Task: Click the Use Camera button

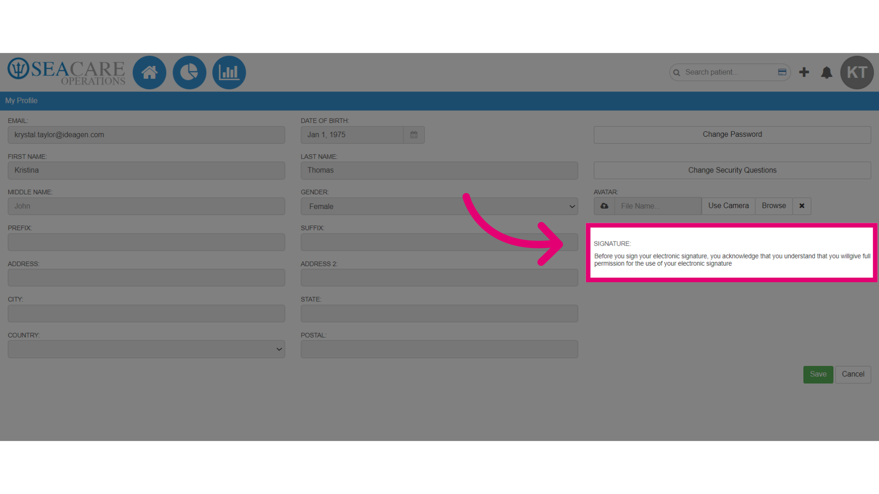Action: [728, 206]
